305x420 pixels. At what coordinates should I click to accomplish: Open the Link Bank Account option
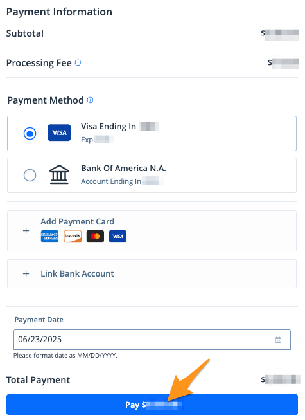click(152, 274)
